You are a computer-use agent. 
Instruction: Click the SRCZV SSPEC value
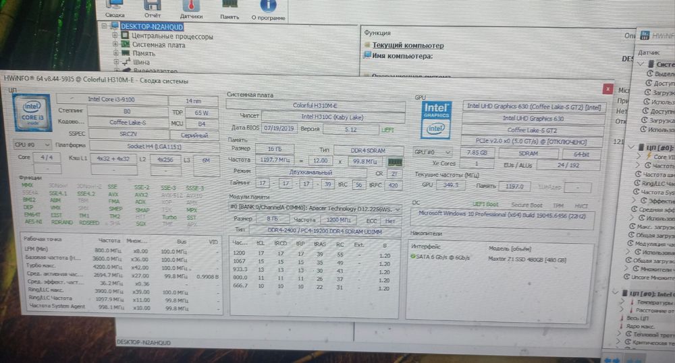pos(128,134)
